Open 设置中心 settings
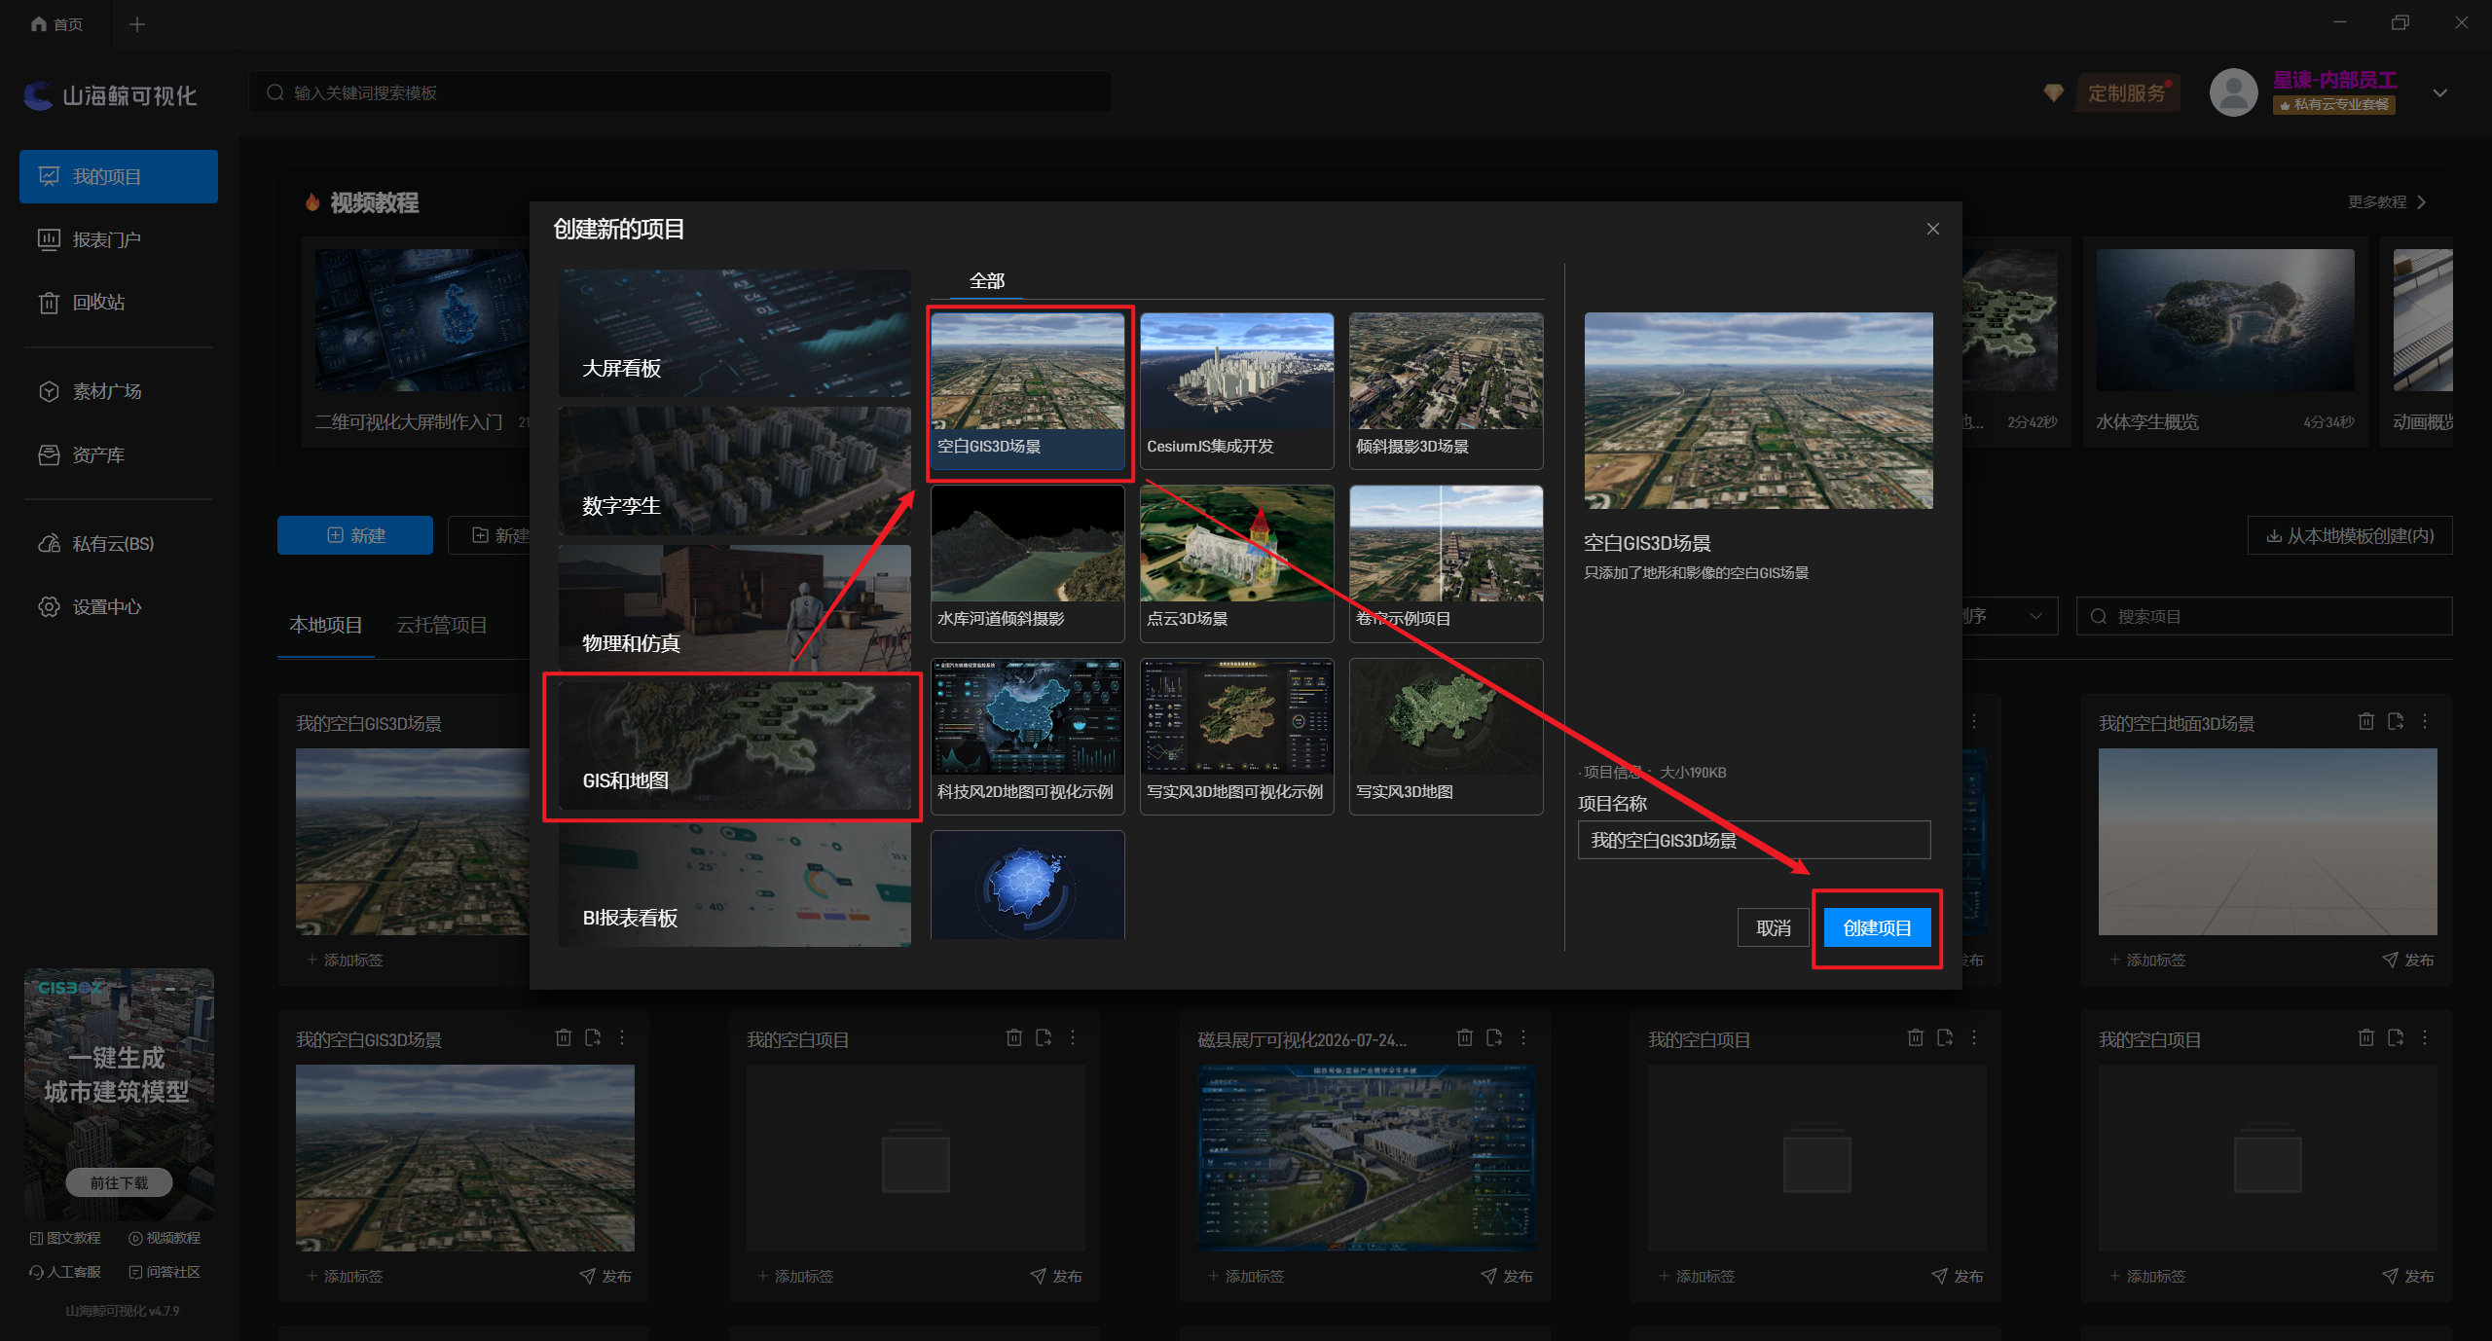2492x1341 pixels. click(x=119, y=606)
